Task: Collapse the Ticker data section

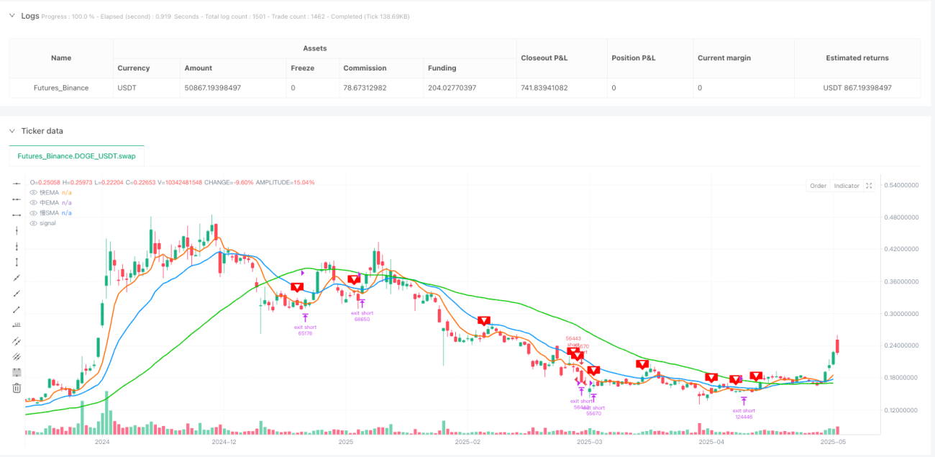Action: pyautogui.click(x=12, y=131)
